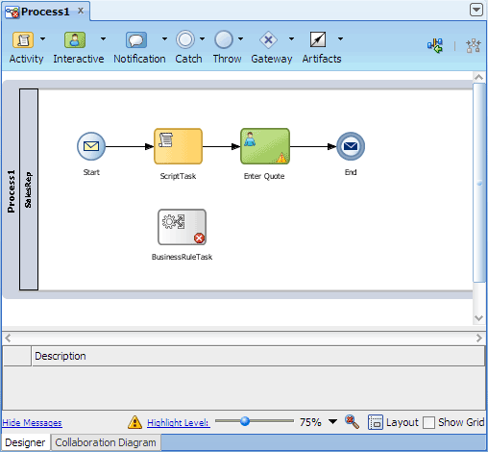The width and height of the screenshot is (488, 452).
Task: Choose the Notification palette icon
Action: [136, 39]
